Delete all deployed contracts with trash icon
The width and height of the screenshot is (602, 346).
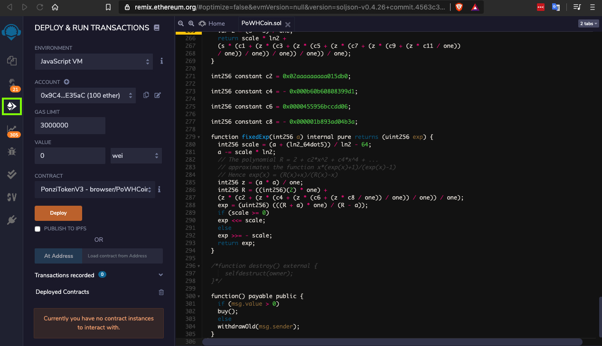click(x=161, y=292)
